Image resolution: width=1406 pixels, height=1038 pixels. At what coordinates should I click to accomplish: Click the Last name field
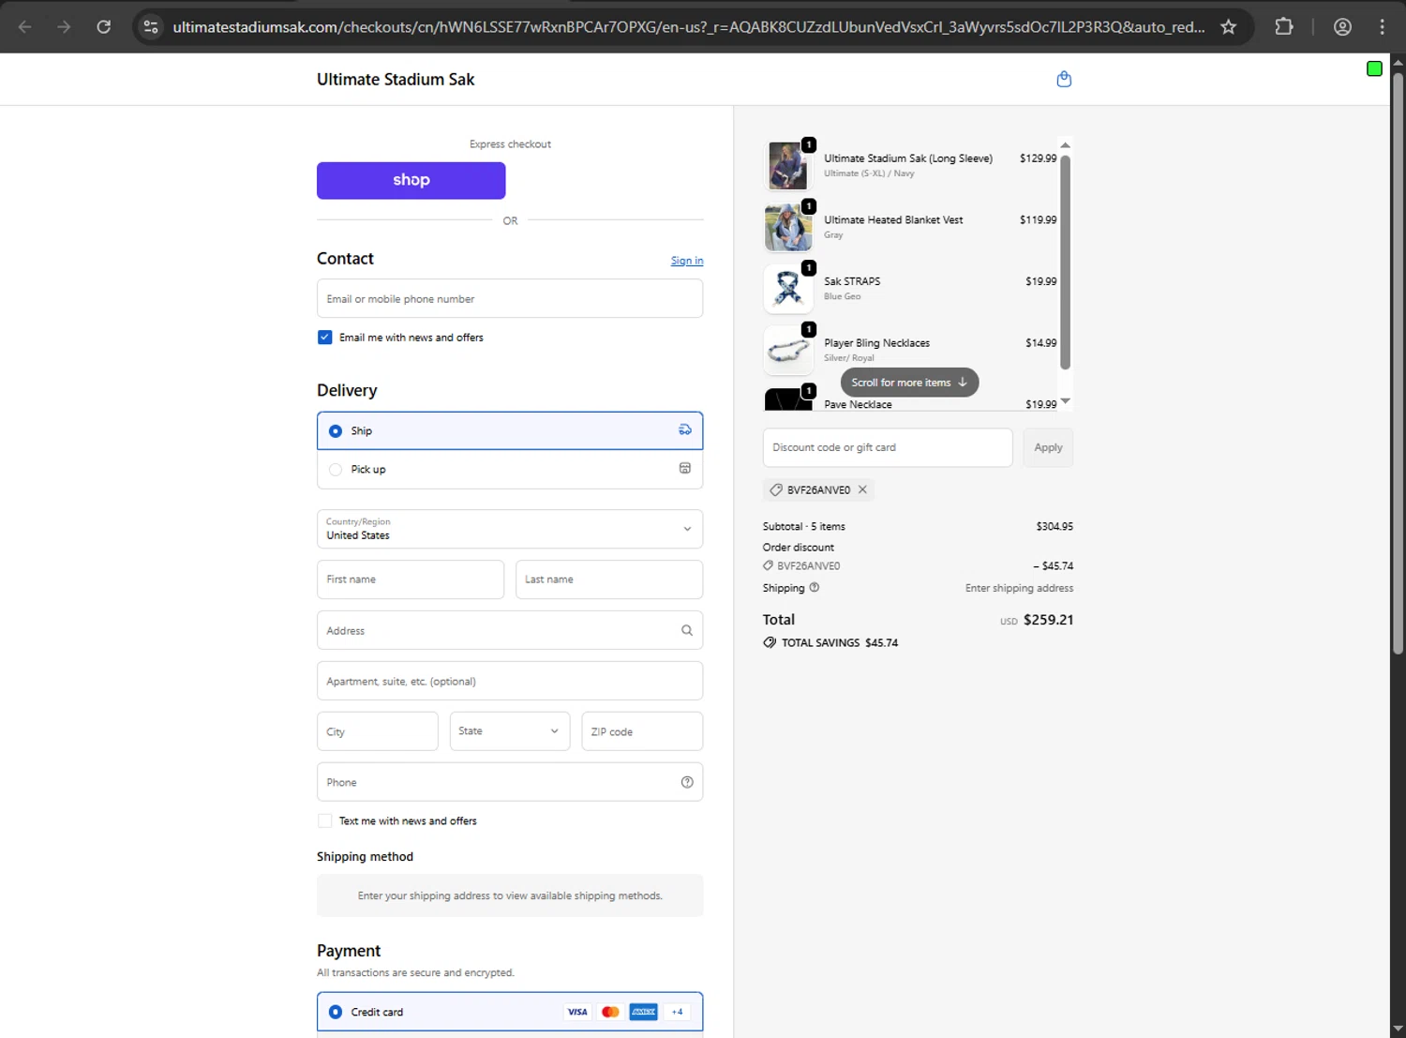(x=609, y=579)
